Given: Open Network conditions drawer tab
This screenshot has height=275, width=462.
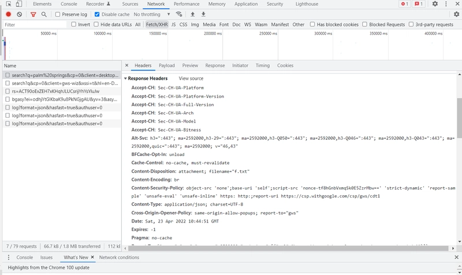Looking at the screenshot, I should coord(119,257).
